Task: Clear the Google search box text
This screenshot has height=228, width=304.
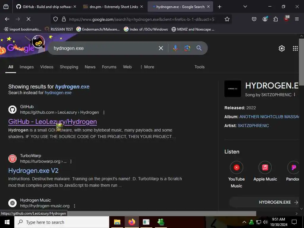Action: pos(161,48)
